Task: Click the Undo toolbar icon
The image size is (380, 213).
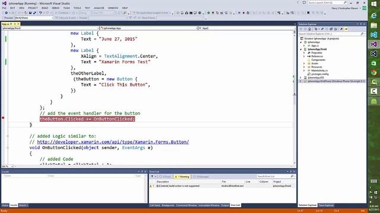Action: click(40, 13)
